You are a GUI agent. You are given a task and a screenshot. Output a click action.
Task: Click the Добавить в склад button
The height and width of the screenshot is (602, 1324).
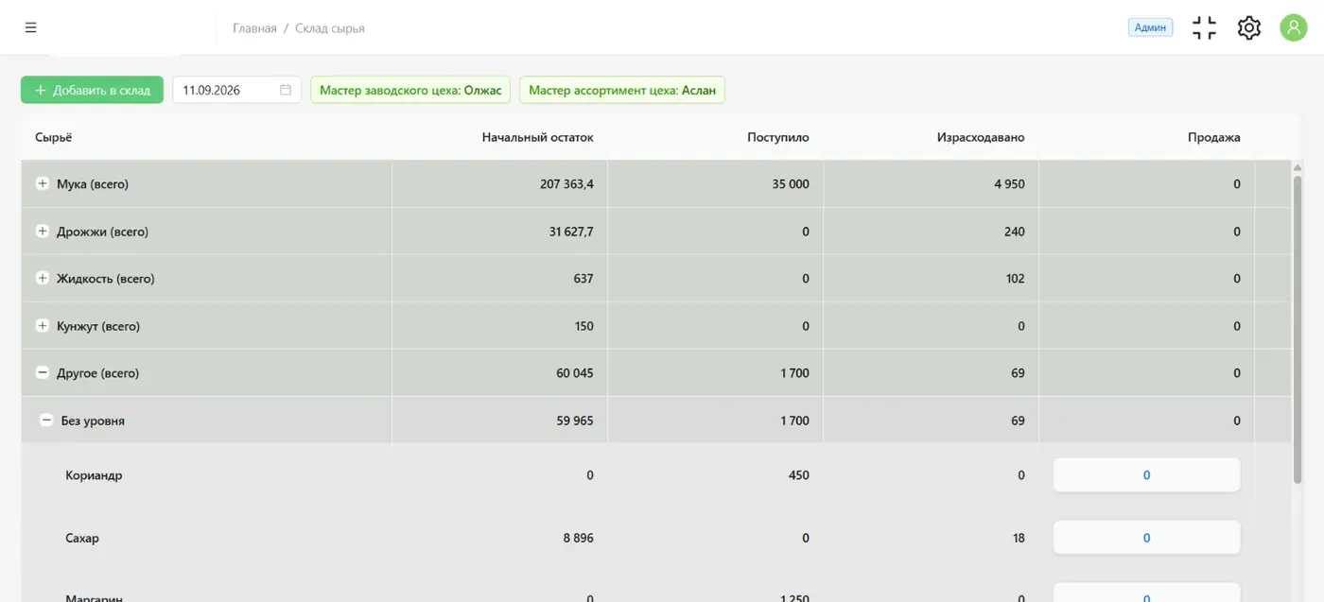pyautogui.click(x=92, y=90)
